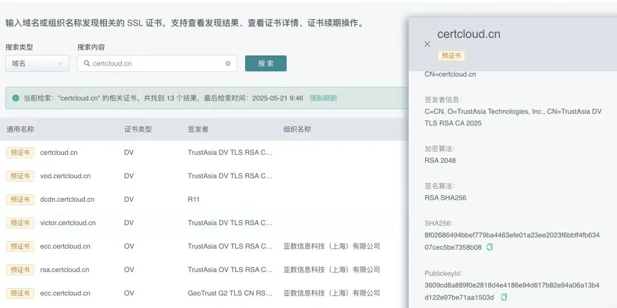
Task: Click the 搜索 button
Action: click(266, 63)
